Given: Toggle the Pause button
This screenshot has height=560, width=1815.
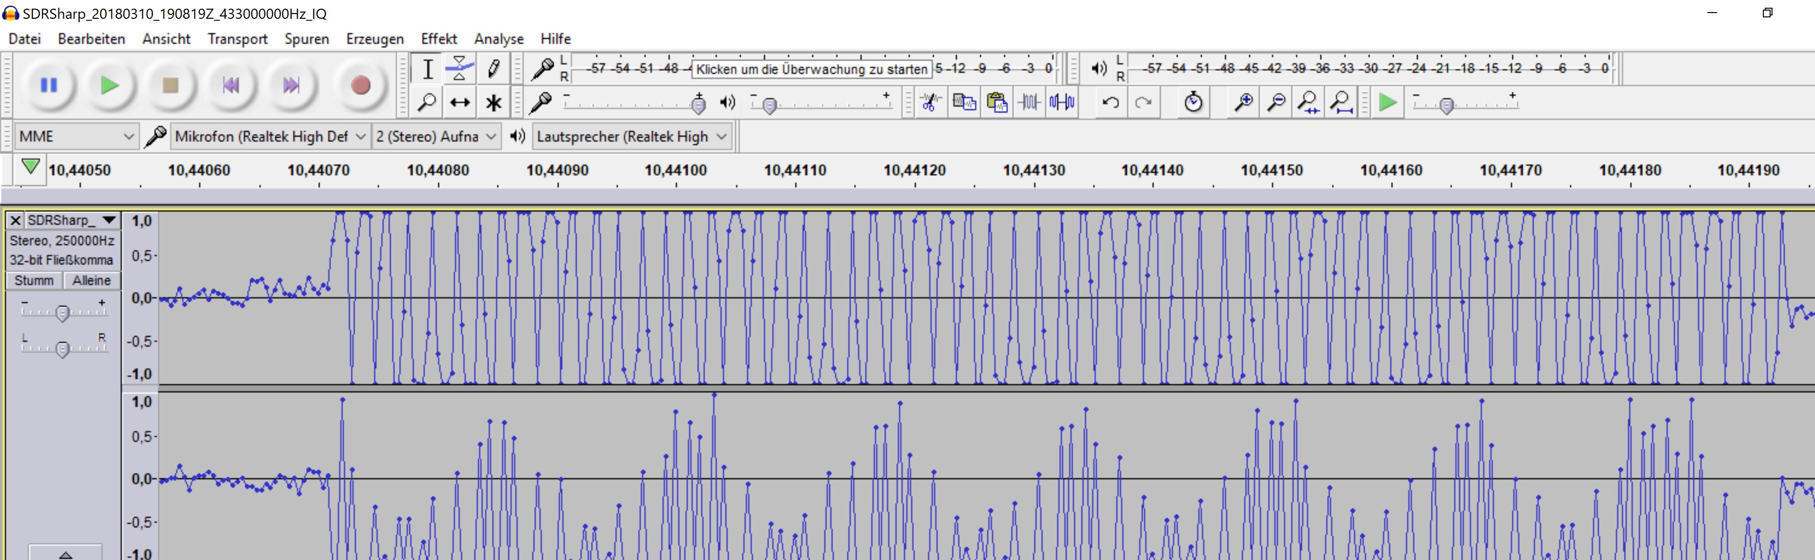Looking at the screenshot, I should 49,85.
